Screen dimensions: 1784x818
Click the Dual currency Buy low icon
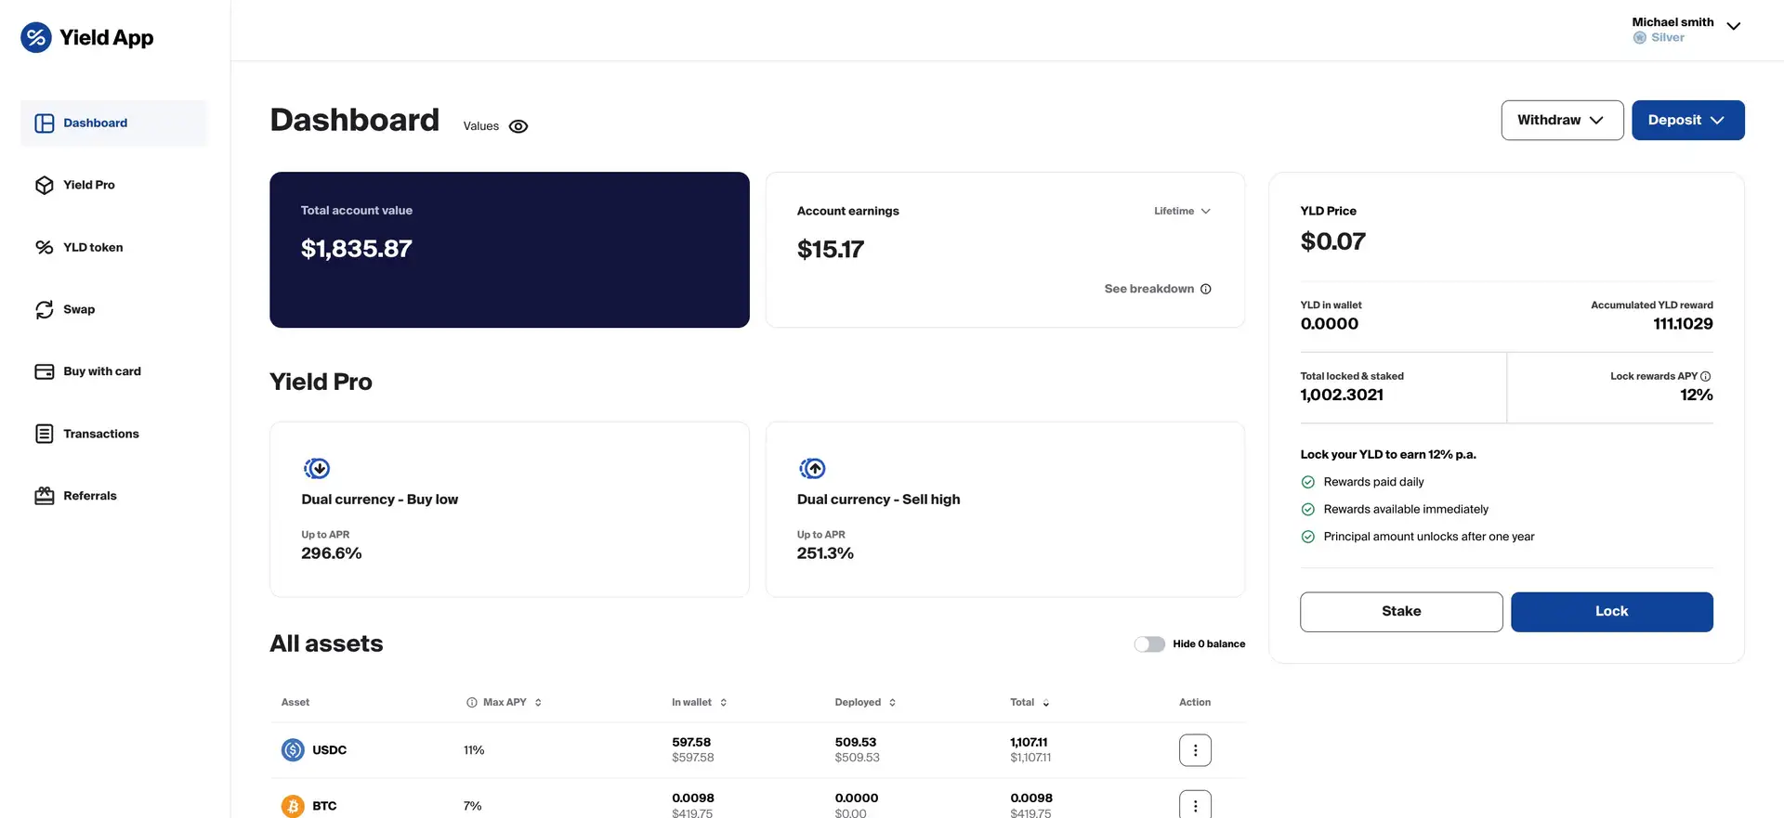click(x=317, y=469)
